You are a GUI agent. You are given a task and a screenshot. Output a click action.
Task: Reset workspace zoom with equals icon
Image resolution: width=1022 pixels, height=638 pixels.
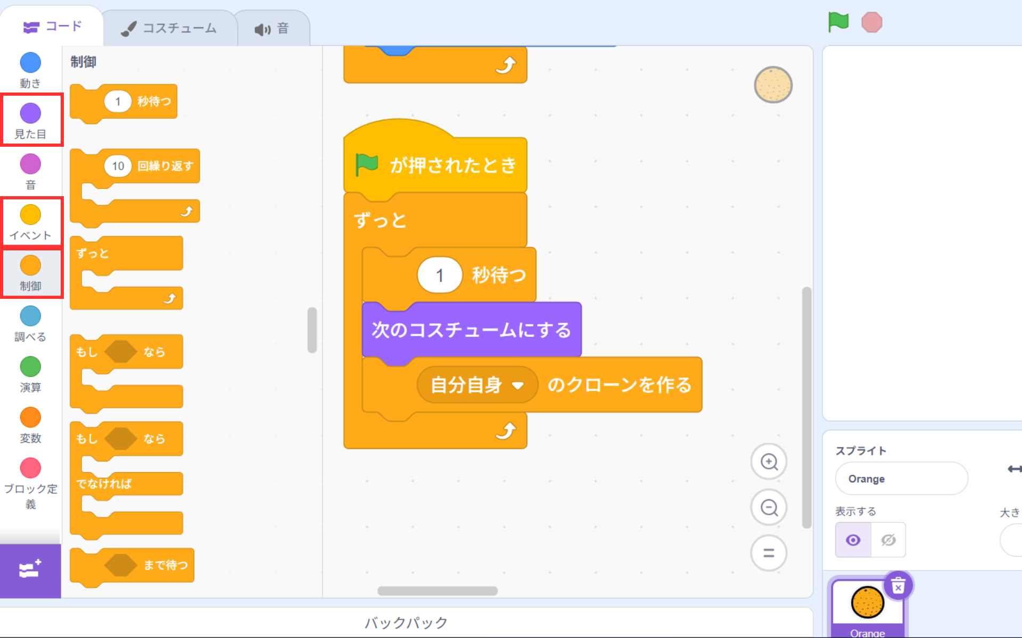point(769,553)
